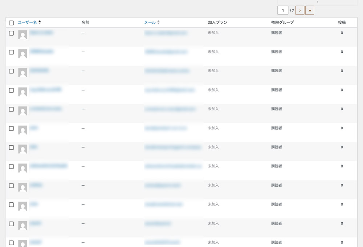The height and width of the screenshot is (247, 363).
Task: Click 購読者 in the first user row
Action: coord(277,33)
